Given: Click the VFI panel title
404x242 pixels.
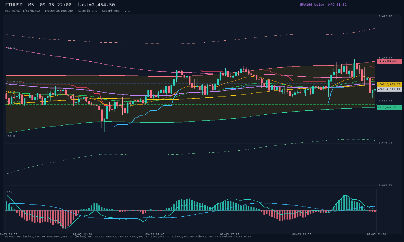Looking at the screenshot, I should pos(10,192).
